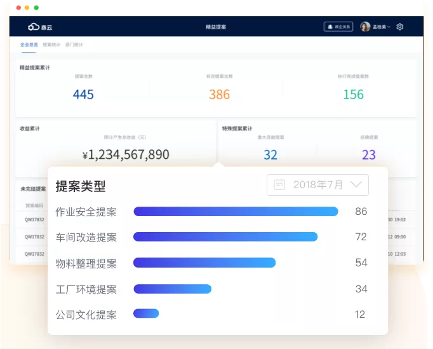
Task: Click the yellow window minimize dot
Action: pyautogui.click(x=27, y=8)
